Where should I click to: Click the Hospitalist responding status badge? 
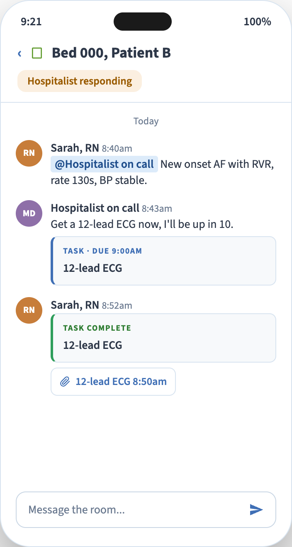[80, 81]
